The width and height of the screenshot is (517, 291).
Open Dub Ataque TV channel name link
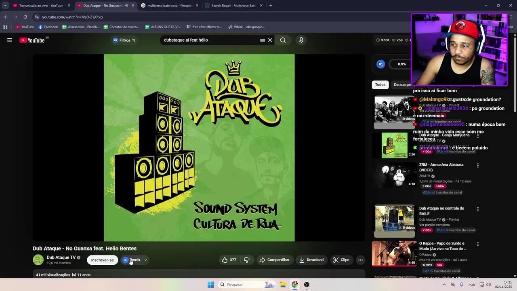[x=61, y=257]
